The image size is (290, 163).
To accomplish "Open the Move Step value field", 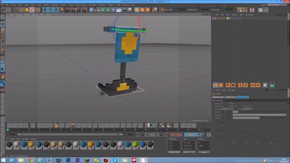I will click(x=180, y=10).
